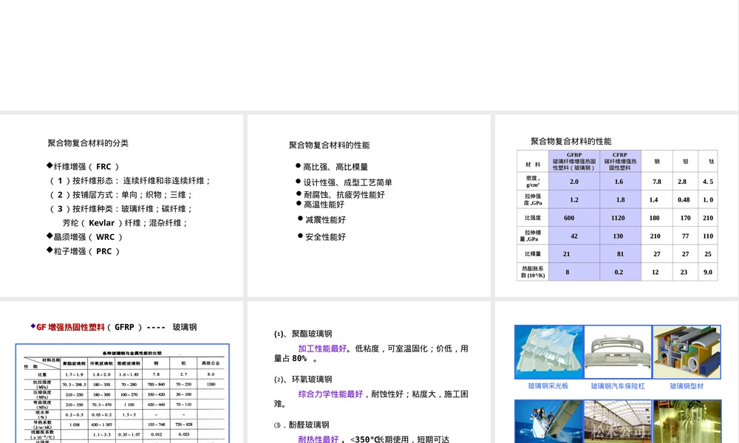
Task: Click the purple text 加工性能最好
Action: [x=322, y=348]
